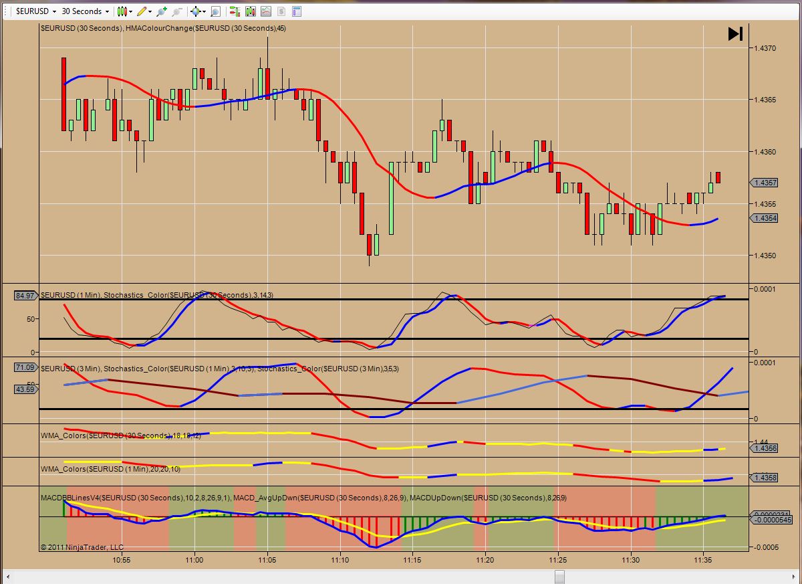
Task: Click the 1.4358 WMA value marker
Action: click(x=765, y=478)
